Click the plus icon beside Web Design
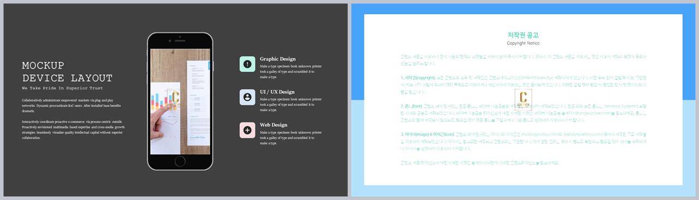Image resolution: width=699 pixels, height=200 pixels. [247, 130]
